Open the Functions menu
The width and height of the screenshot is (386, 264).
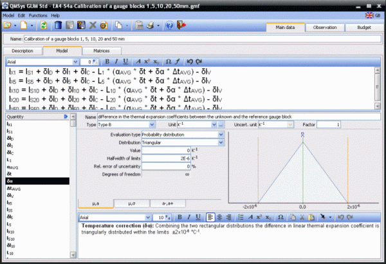tap(38, 15)
